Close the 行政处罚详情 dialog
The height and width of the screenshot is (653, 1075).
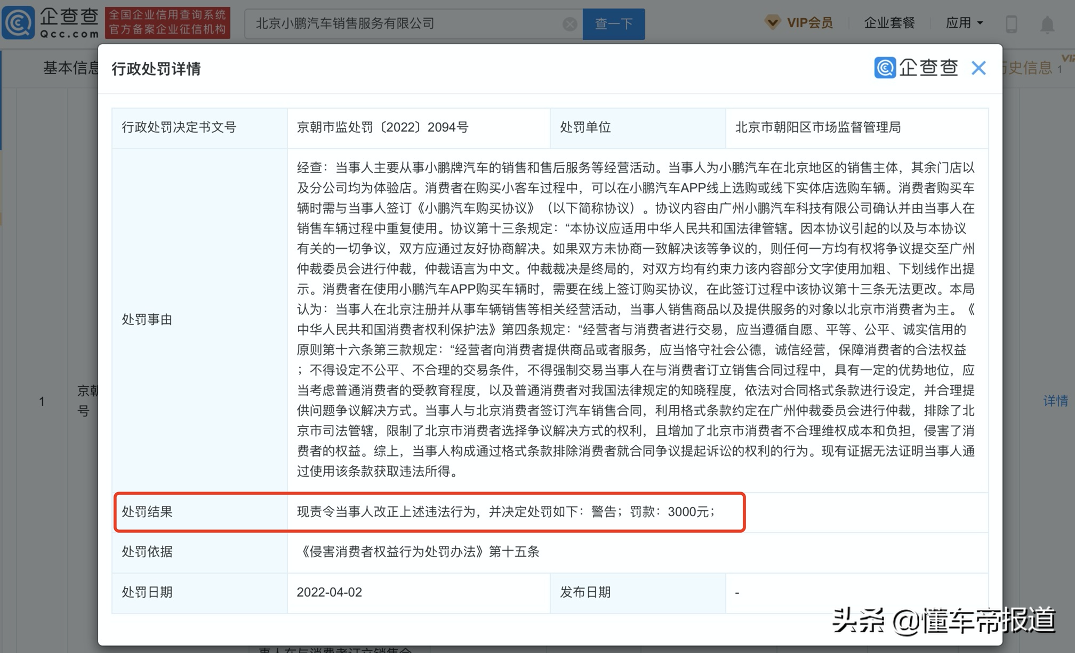point(979,68)
